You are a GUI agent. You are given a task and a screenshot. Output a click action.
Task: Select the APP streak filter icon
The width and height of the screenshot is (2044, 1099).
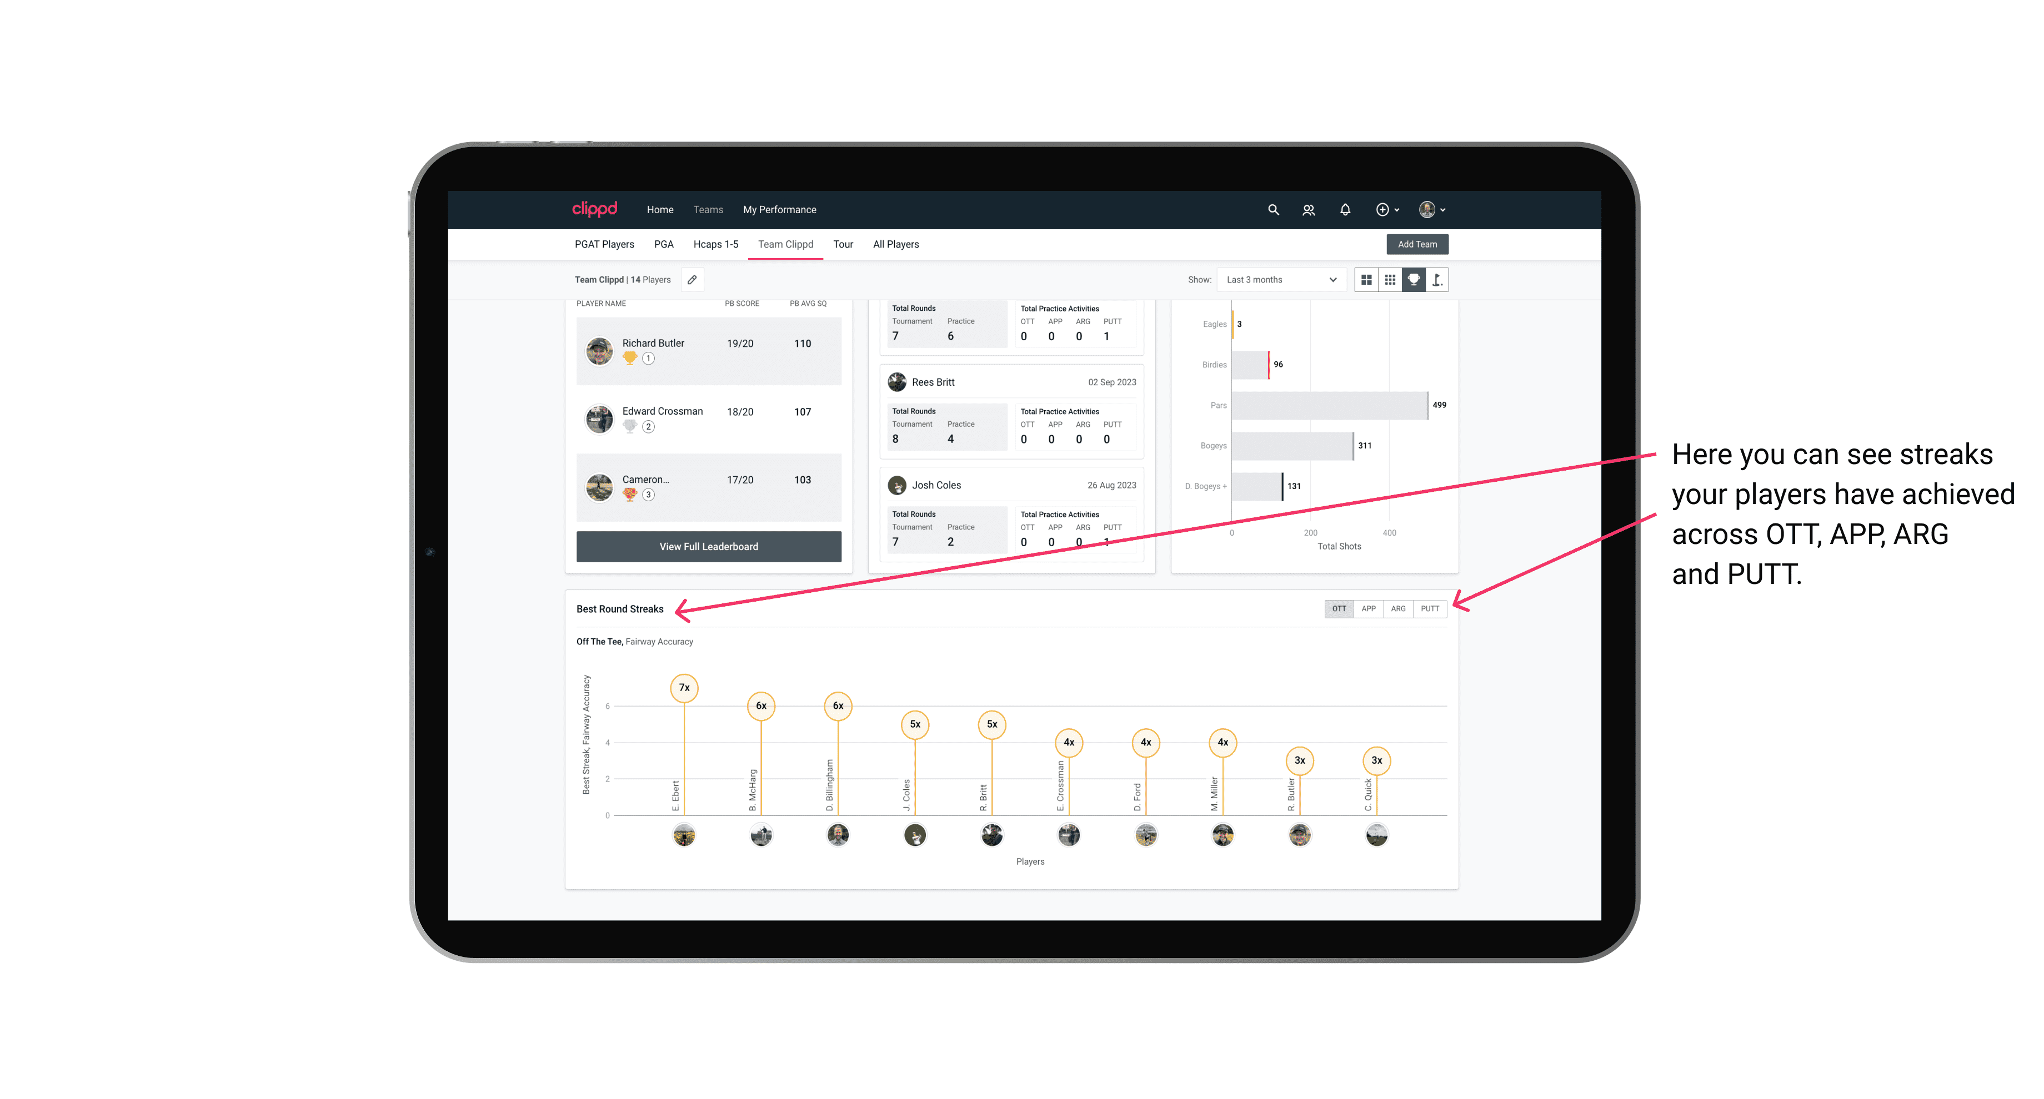(1366, 609)
